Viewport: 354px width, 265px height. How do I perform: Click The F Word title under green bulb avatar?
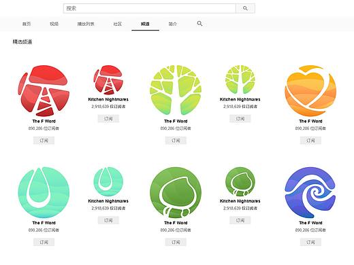(176, 223)
